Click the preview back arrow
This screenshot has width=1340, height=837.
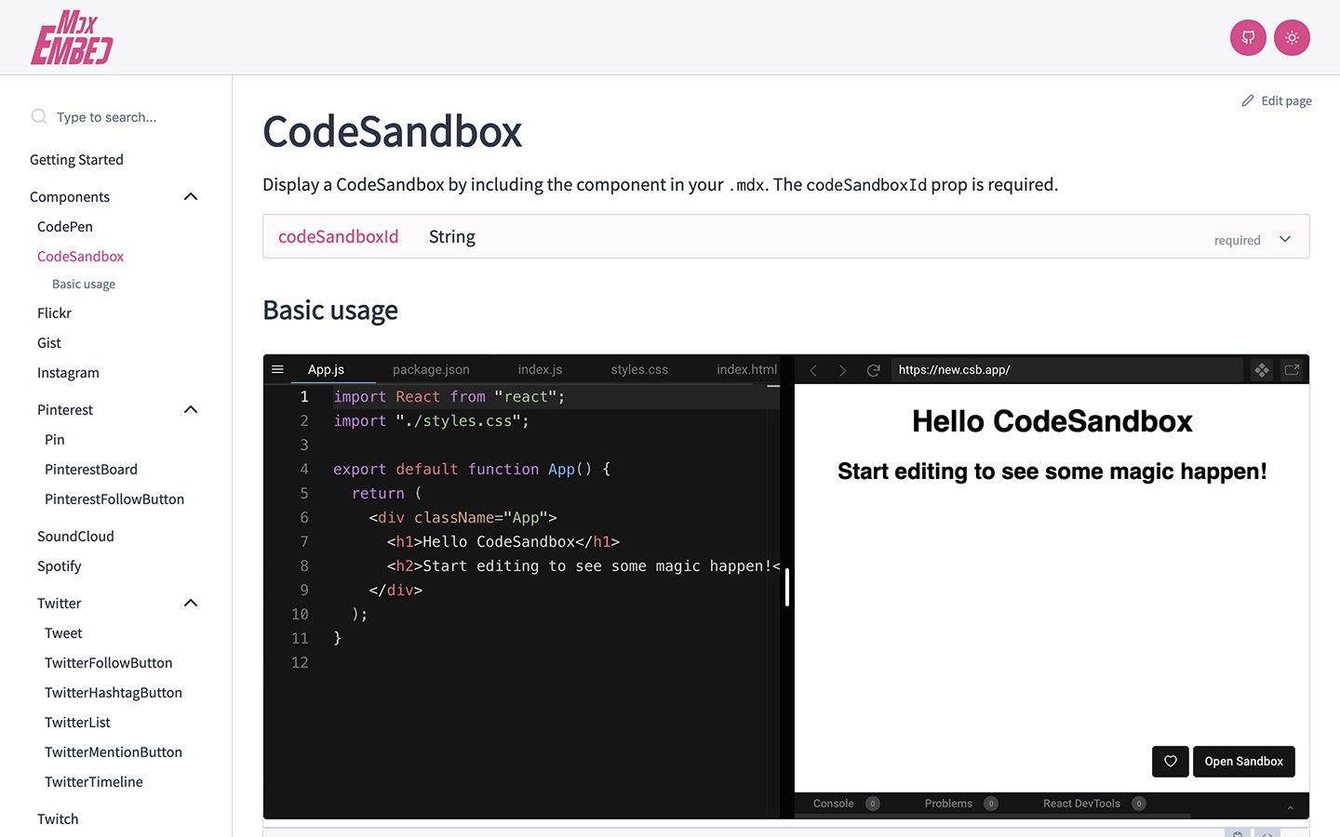[x=813, y=370]
